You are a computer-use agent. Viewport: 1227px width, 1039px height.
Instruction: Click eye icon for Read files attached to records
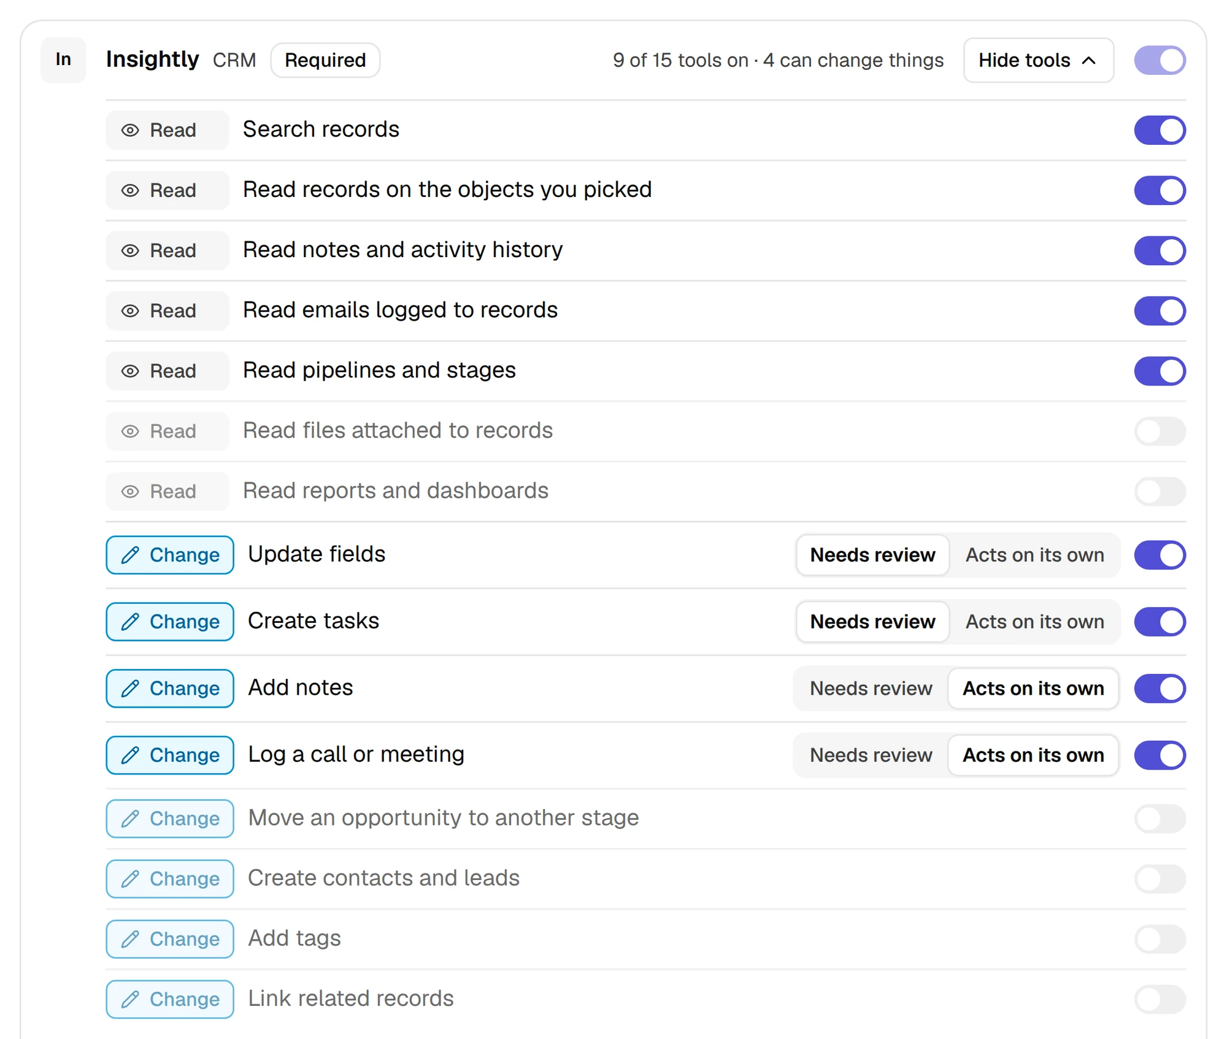(130, 431)
